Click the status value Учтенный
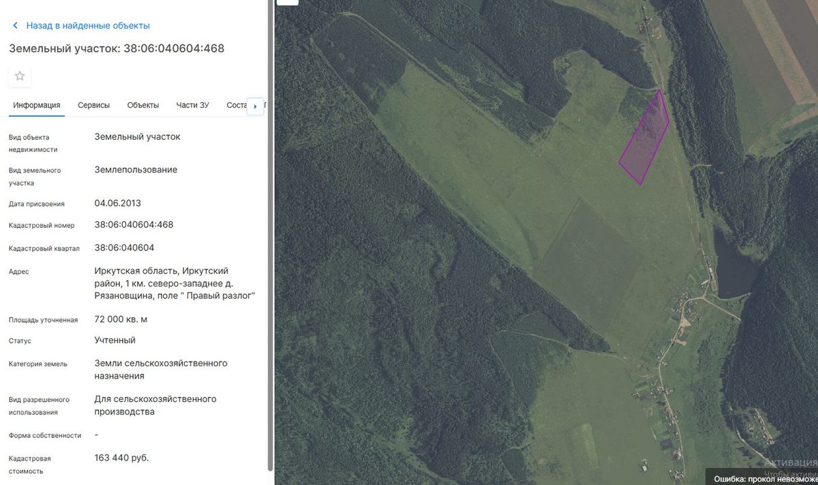Screen dimensions: 818x485 click(115, 340)
